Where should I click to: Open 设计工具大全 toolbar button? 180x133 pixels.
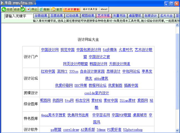coord(90,9)
